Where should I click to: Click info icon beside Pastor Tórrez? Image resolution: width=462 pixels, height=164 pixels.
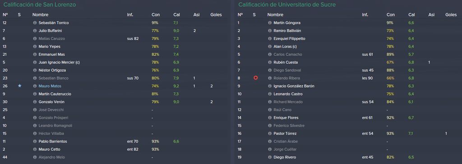tap(270, 133)
